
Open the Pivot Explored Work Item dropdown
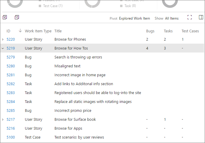(x=134, y=18)
